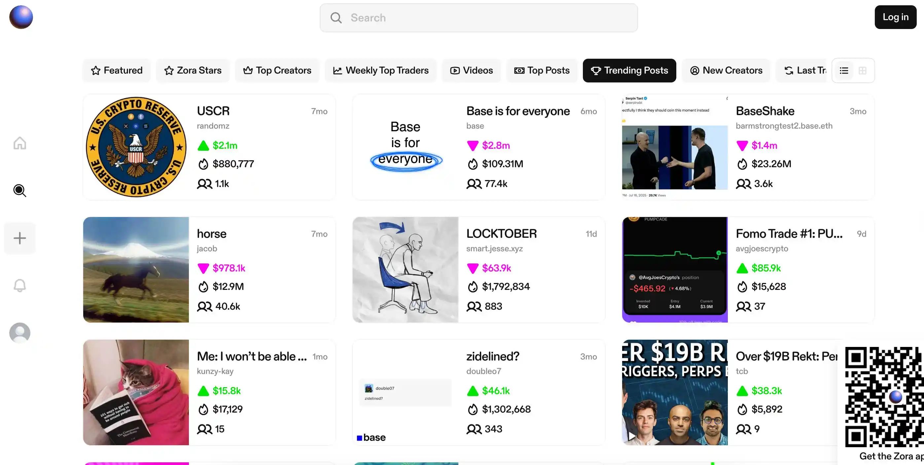
Task: Show Weekly Top Traders tab
Action: click(x=380, y=71)
